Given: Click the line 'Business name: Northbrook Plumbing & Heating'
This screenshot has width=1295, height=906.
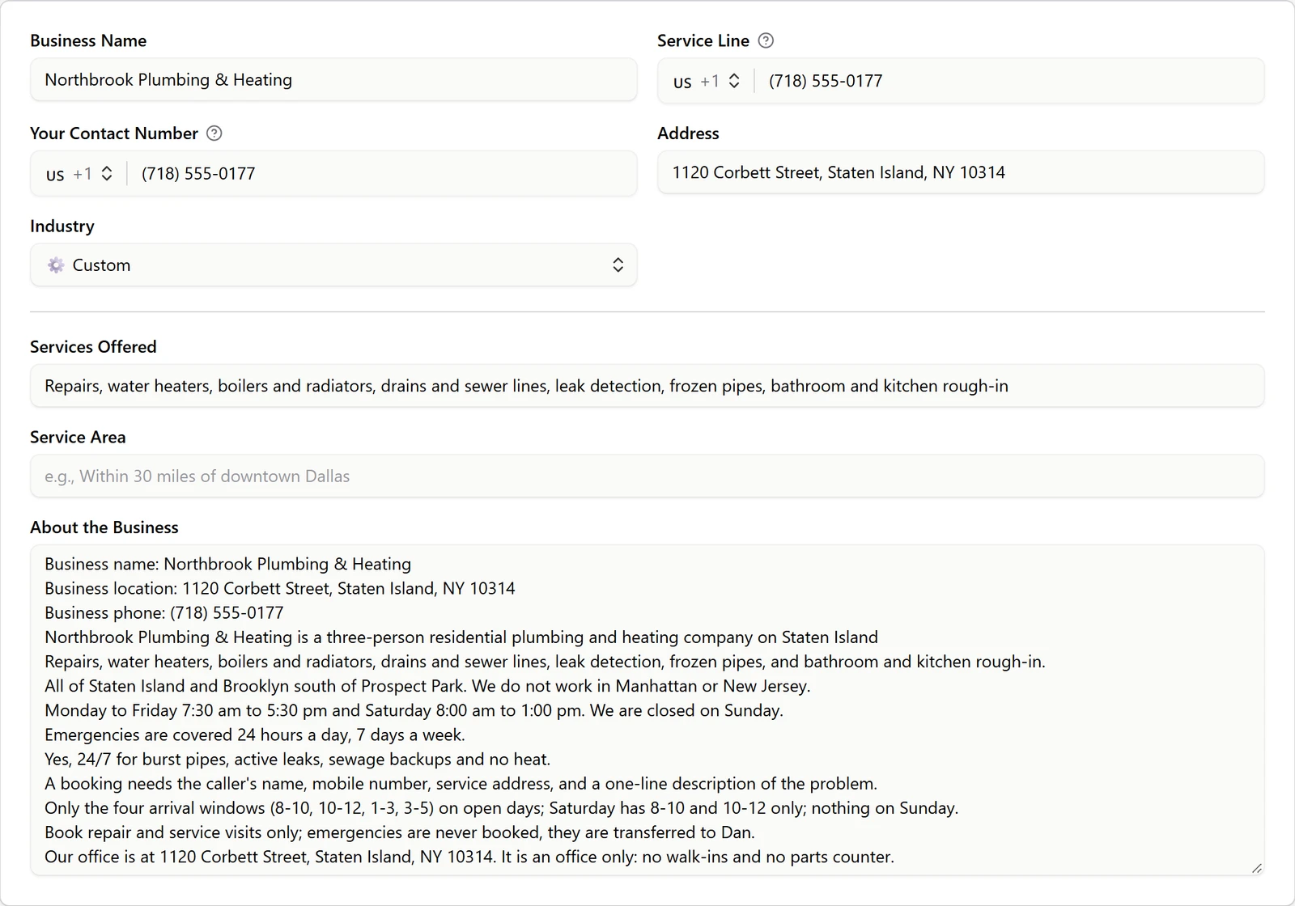Looking at the screenshot, I should [228, 565].
